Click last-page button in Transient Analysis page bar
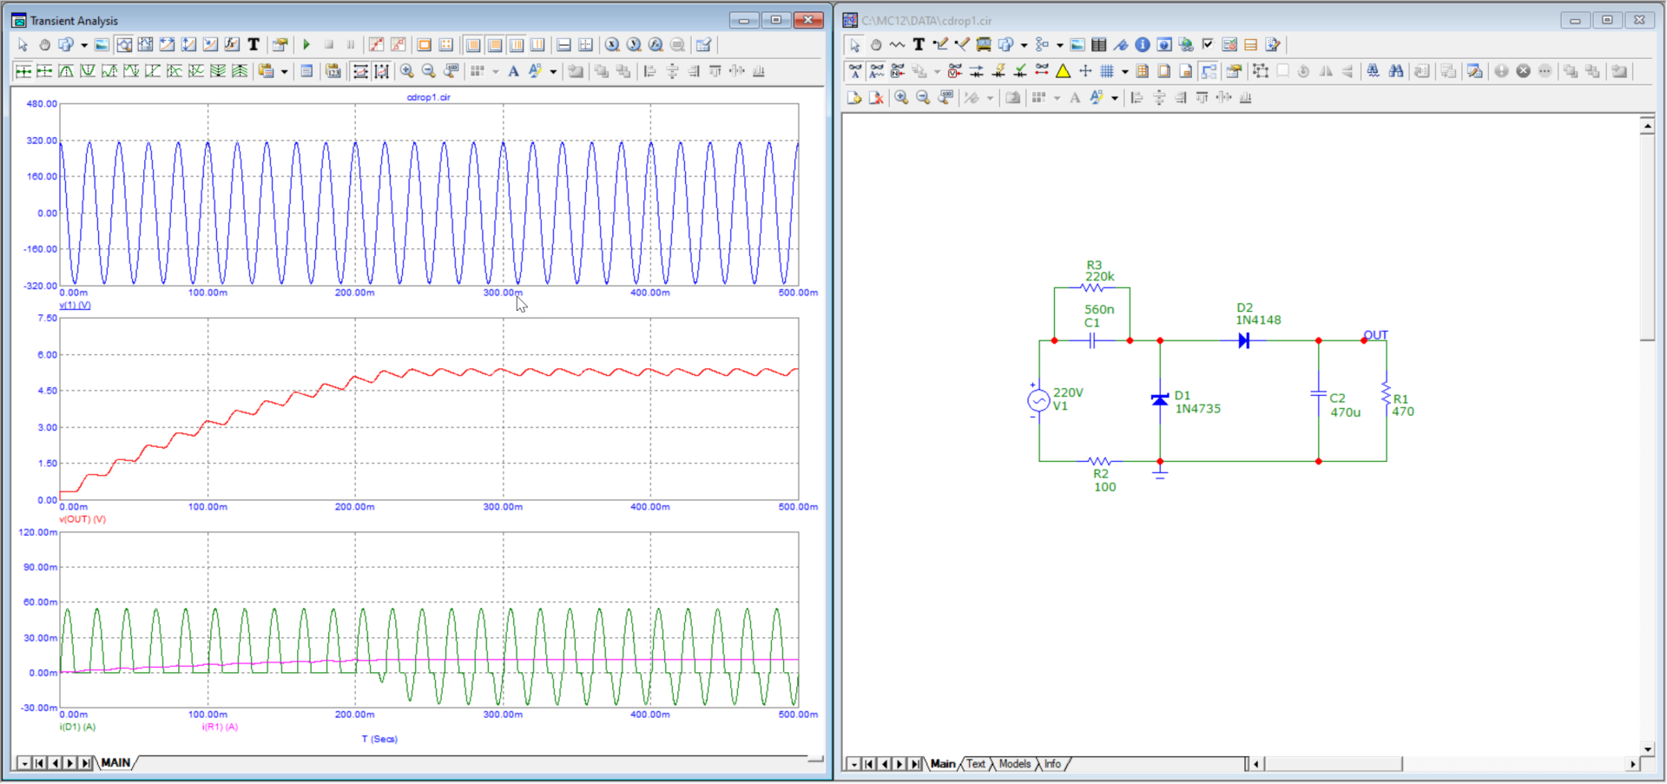The height and width of the screenshot is (784, 1667). [85, 763]
